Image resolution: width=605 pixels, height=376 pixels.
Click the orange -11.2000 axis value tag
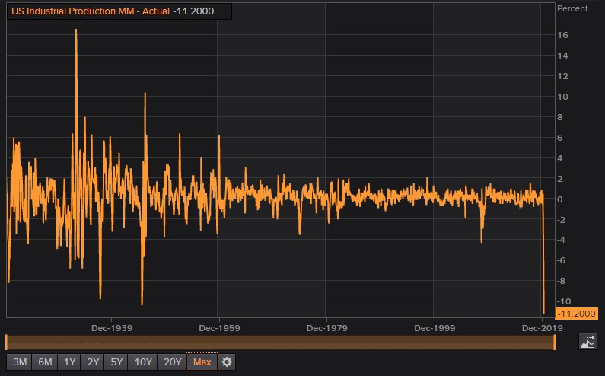pyautogui.click(x=577, y=314)
